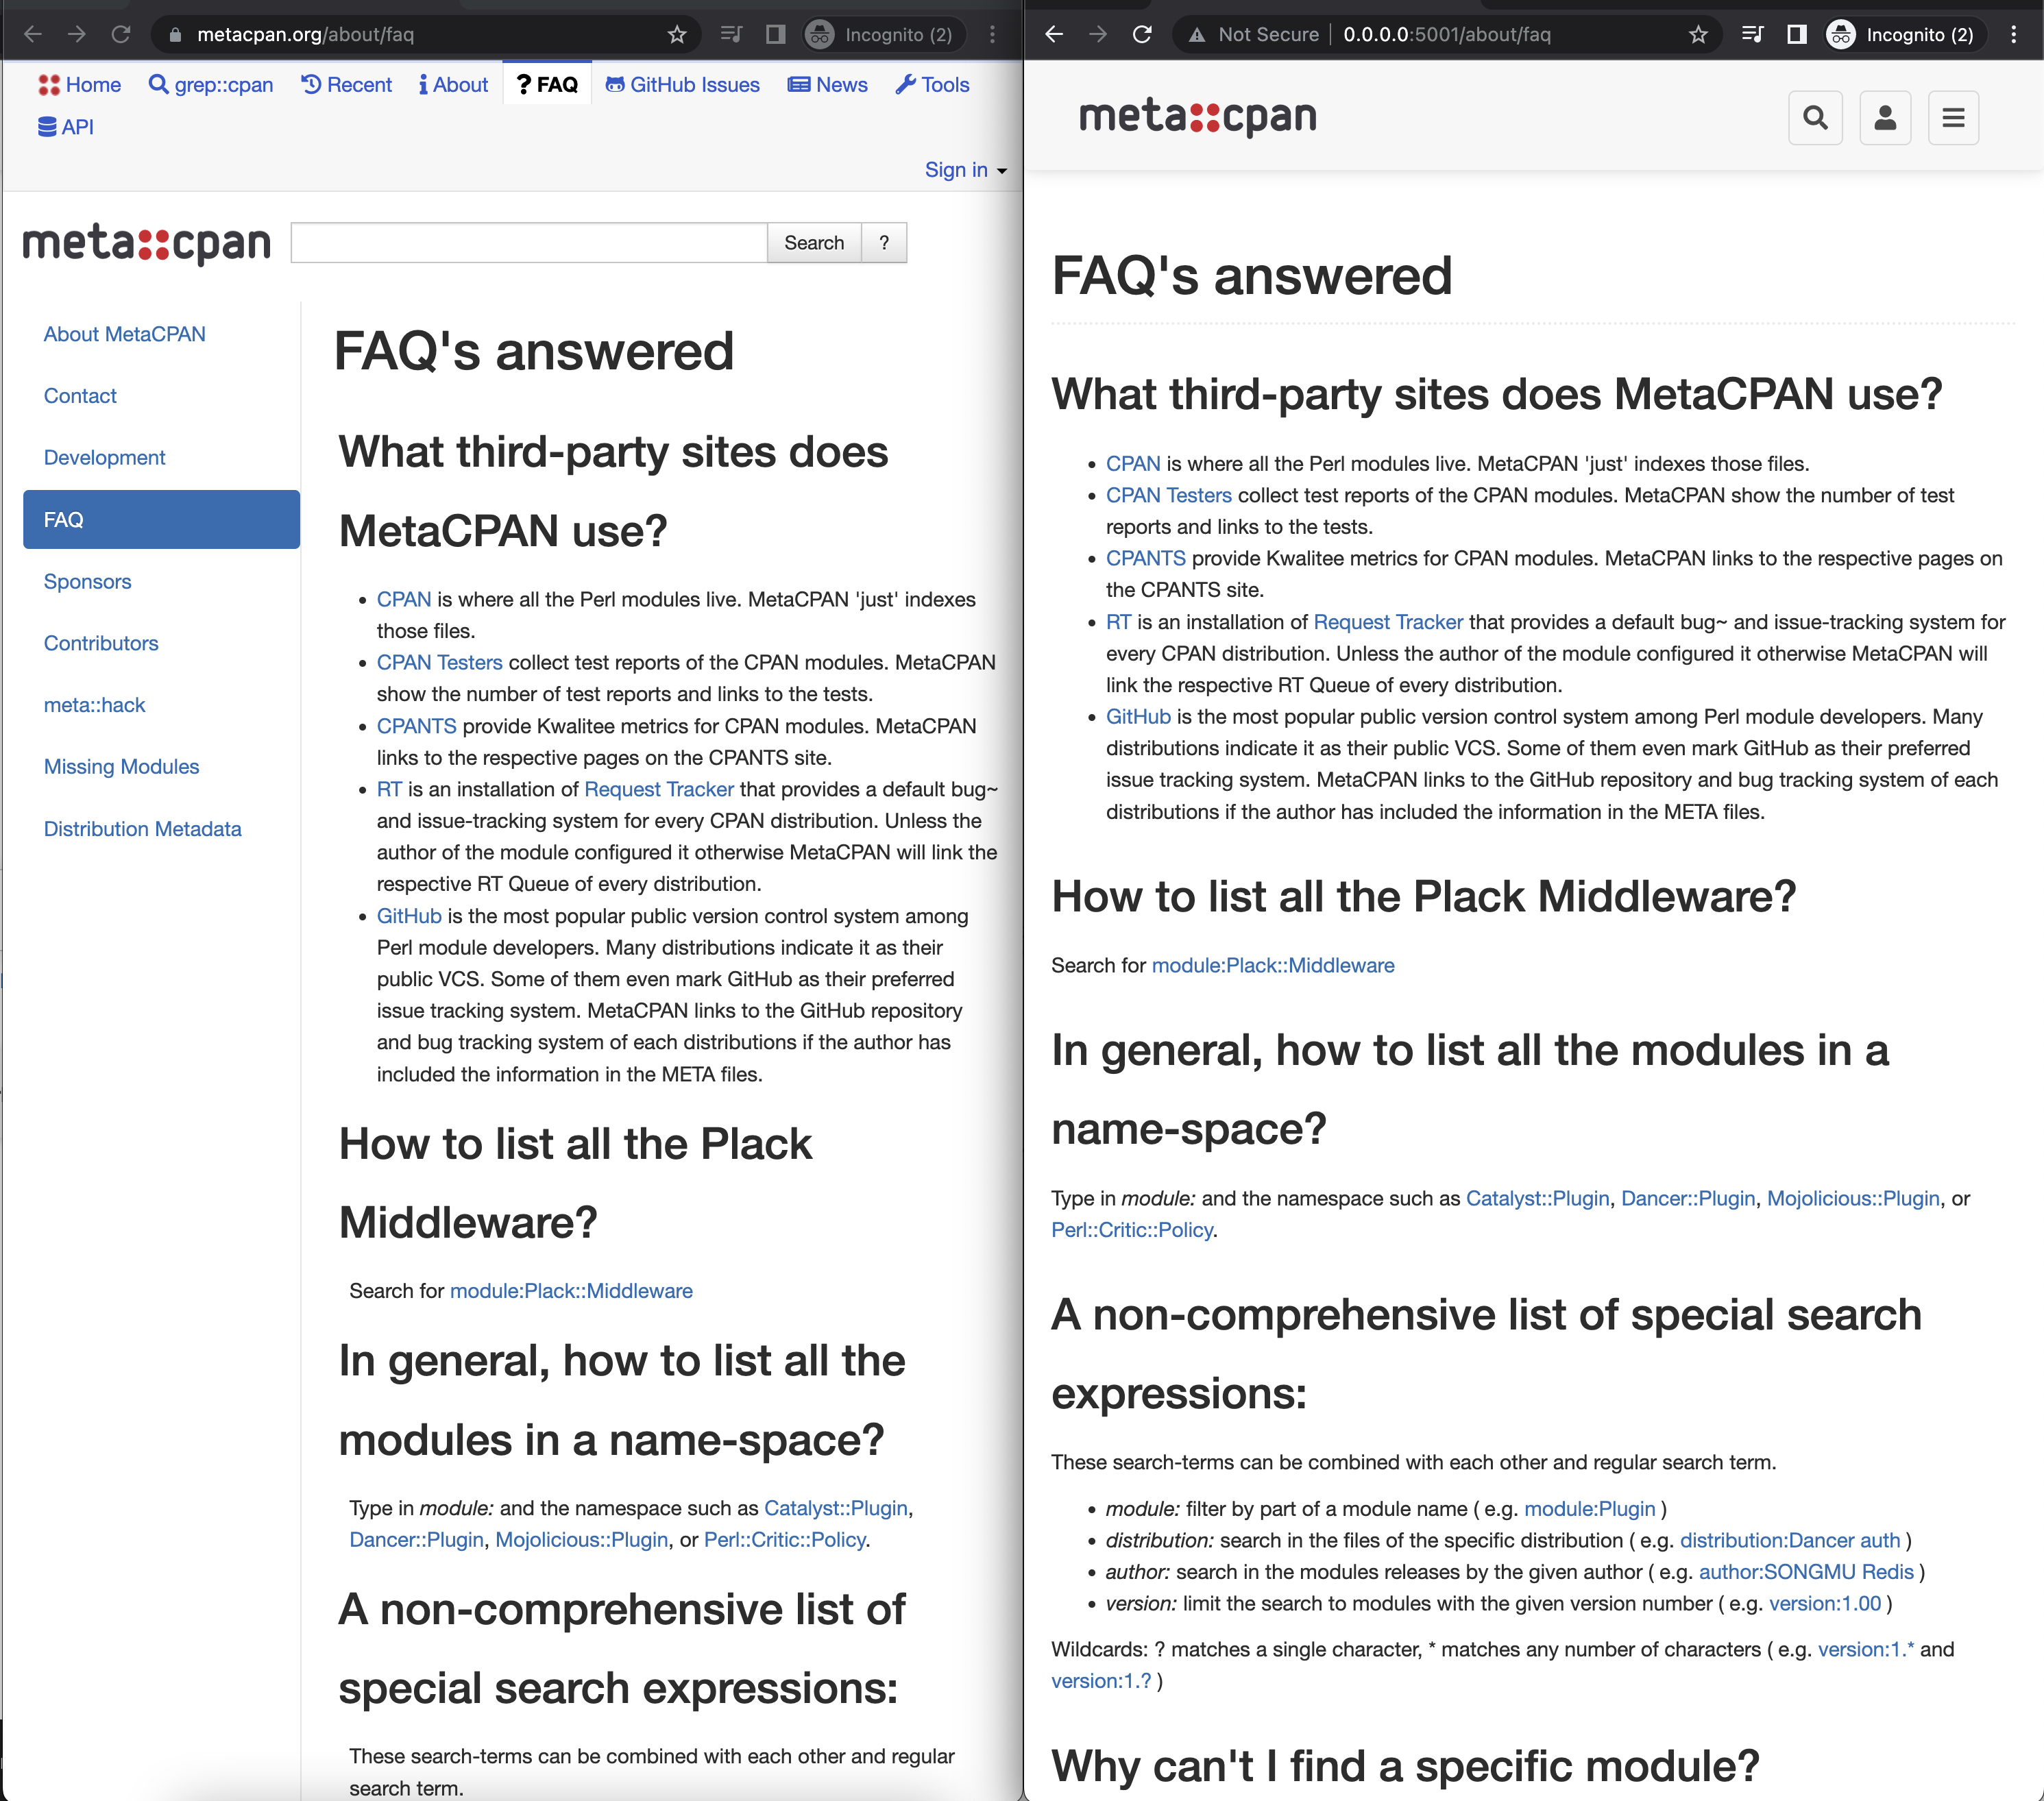Click the News icon in the nav bar
The width and height of the screenshot is (2044, 1801).
(799, 85)
